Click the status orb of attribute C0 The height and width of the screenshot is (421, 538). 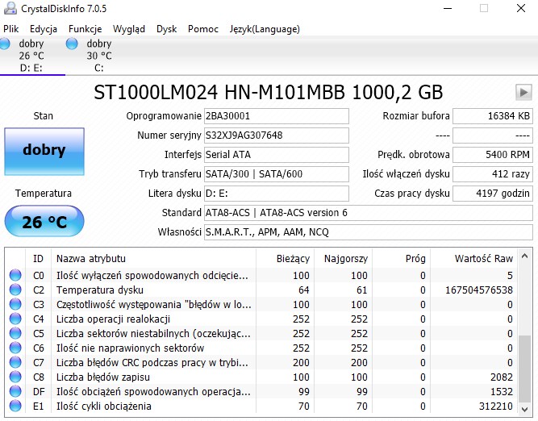[15, 275]
